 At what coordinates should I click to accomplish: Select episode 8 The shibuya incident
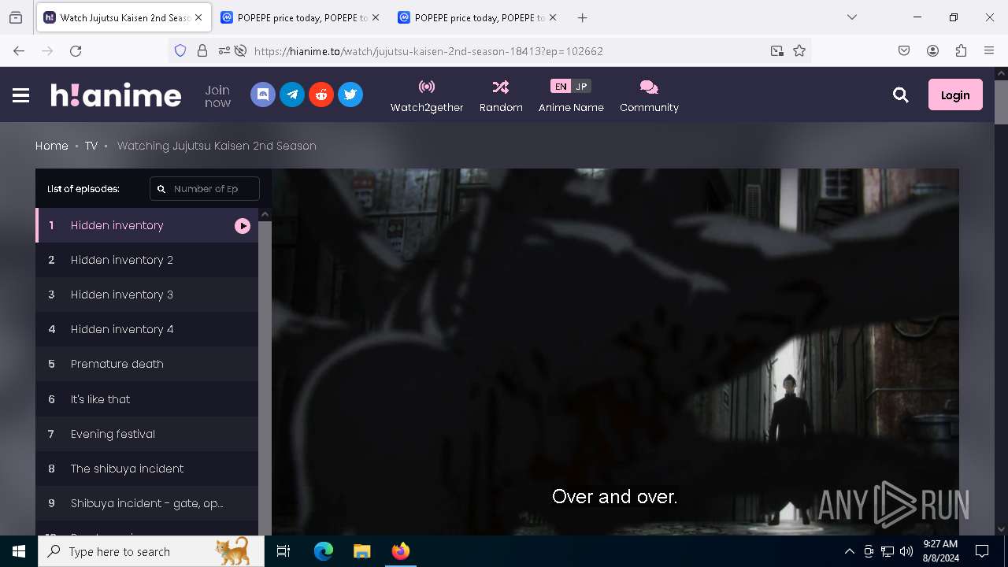146,469
